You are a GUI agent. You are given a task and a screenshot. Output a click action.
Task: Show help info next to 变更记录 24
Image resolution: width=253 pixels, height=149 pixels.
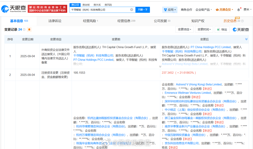pos(24,29)
